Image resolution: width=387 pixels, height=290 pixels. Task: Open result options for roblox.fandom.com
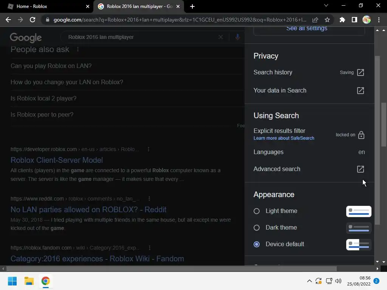pyautogui.click(x=150, y=248)
